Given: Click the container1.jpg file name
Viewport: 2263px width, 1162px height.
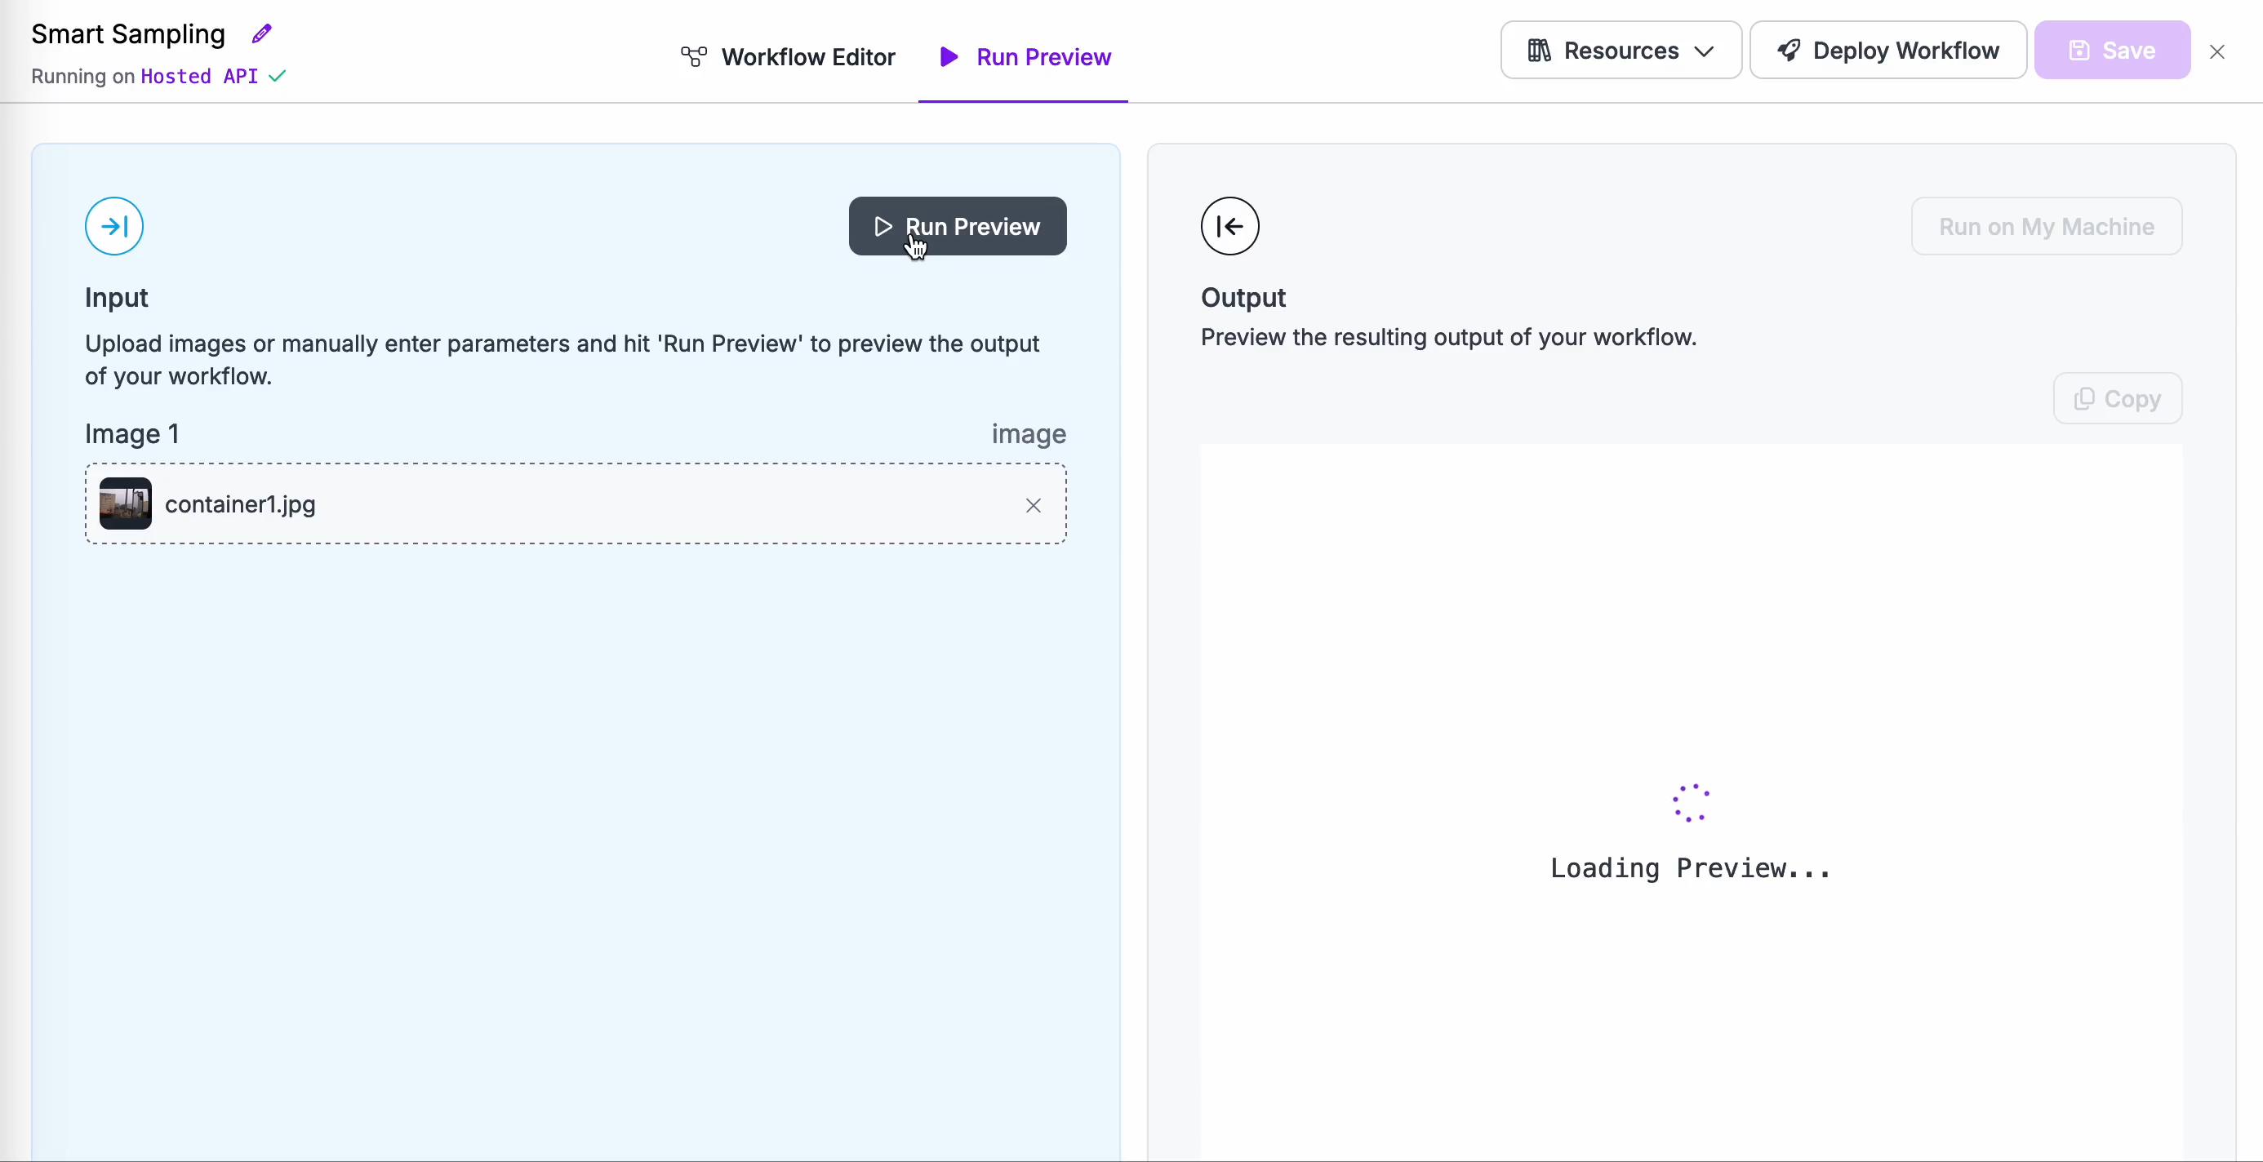Looking at the screenshot, I should 240,505.
